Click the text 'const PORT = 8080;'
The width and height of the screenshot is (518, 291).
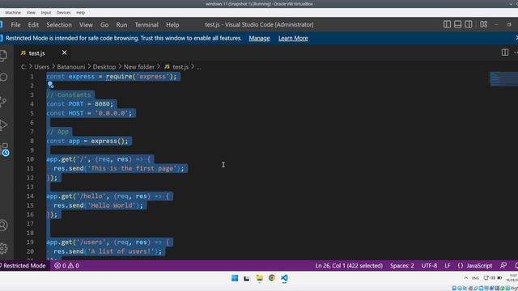click(x=79, y=104)
